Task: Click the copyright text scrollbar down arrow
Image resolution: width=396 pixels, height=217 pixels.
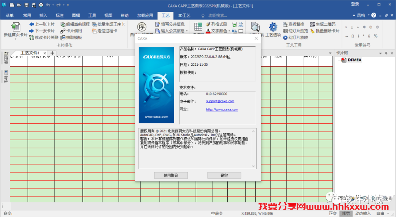Action: (x=254, y=166)
